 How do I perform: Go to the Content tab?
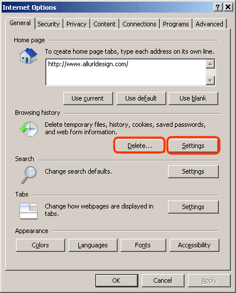coord(105,24)
